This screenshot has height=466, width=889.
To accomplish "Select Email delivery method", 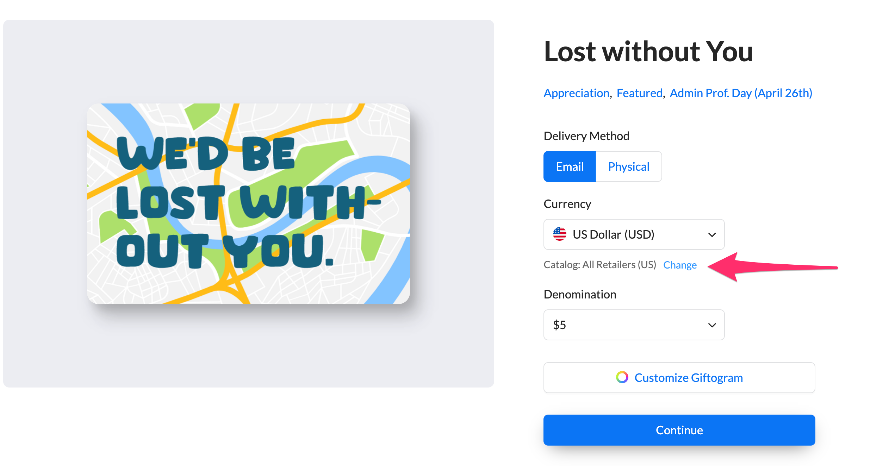I will pos(570,166).
